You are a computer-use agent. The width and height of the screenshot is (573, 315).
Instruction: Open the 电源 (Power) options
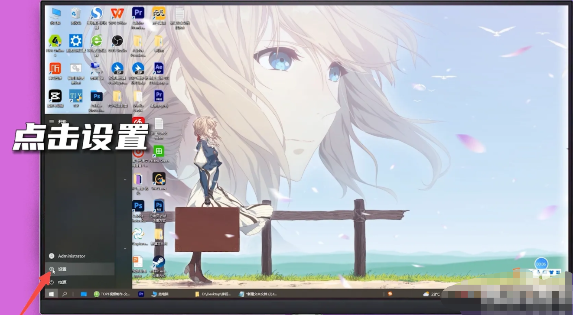click(x=62, y=282)
